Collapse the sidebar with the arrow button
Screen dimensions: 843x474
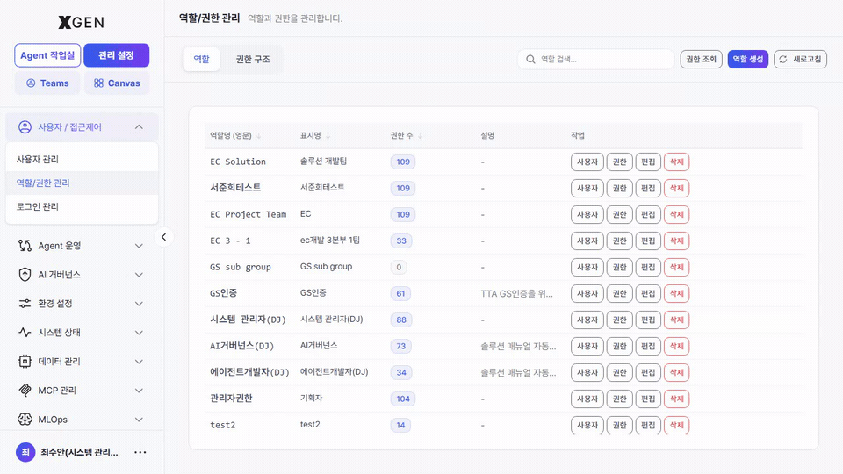point(163,237)
